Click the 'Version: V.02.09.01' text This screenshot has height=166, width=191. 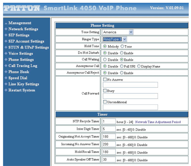(x=167, y=8)
